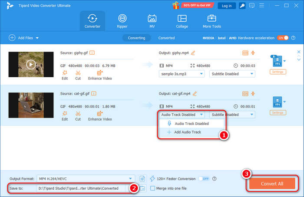The image size is (304, 197).
Task: Expand the Add Files dropdown arrow
Action: (37, 38)
